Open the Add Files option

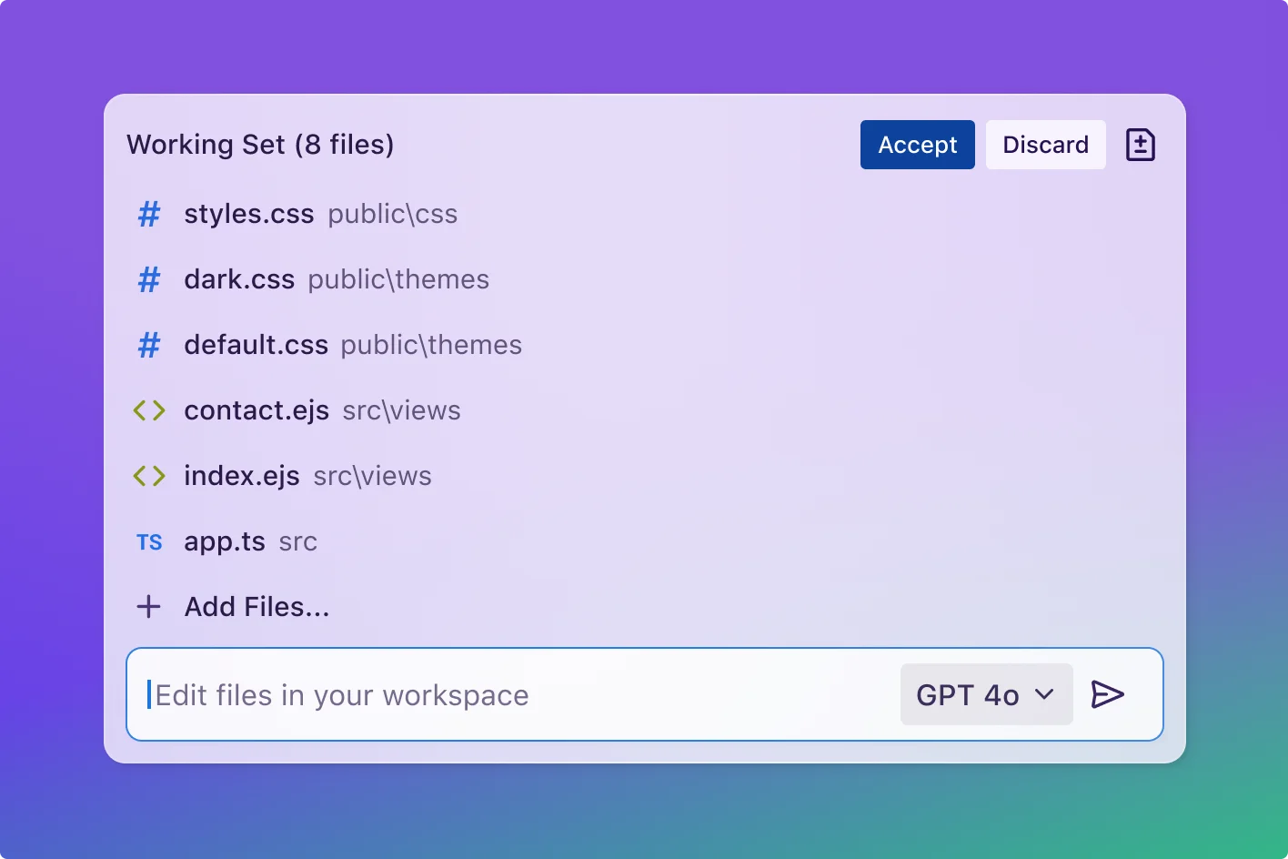coord(257,606)
